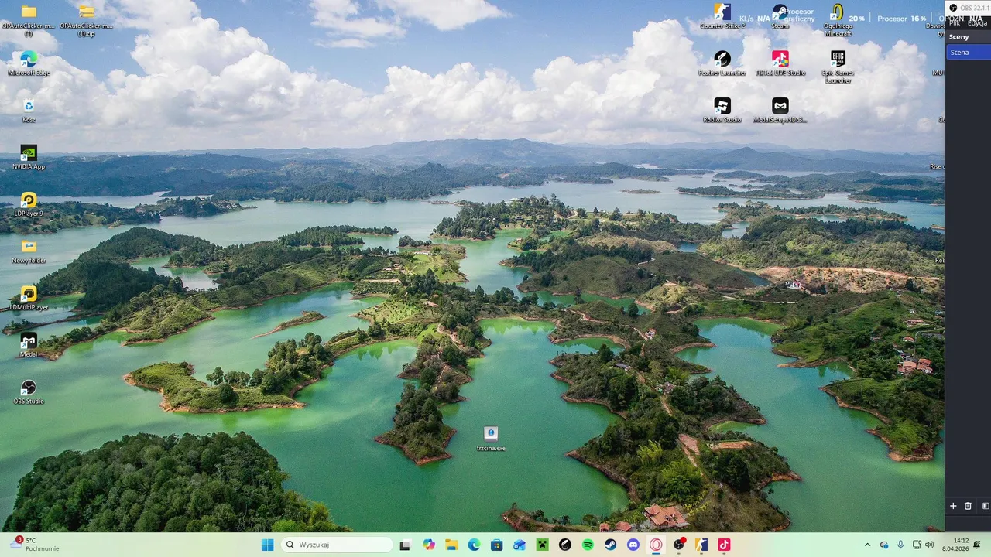Viewport: 991px width, 557px height.
Task: Switch to TikTok LIVE Studio taskbar icon
Action: click(x=724, y=545)
